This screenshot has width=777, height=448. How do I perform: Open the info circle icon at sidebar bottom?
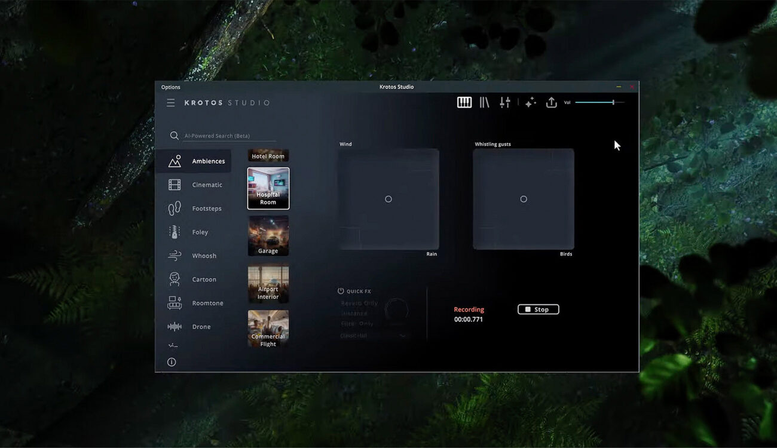point(172,362)
